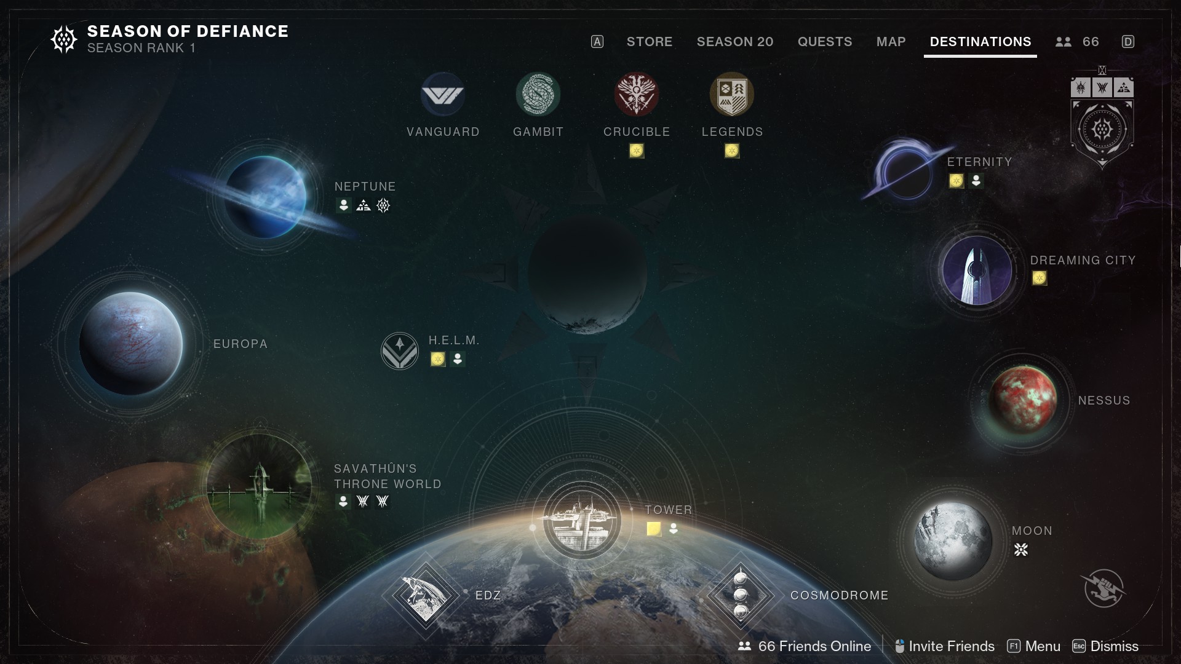This screenshot has height=664, width=1181.
Task: Click the MAP navigation item
Action: (891, 41)
